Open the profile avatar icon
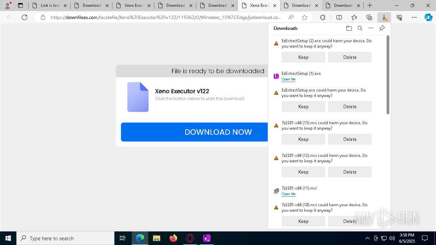436x245 pixels. click(x=7, y=5)
